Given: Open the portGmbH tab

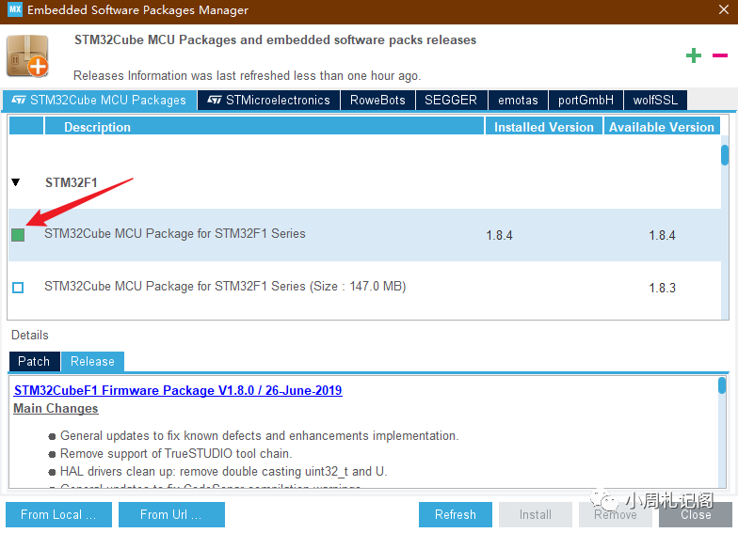Looking at the screenshot, I should (586, 100).
